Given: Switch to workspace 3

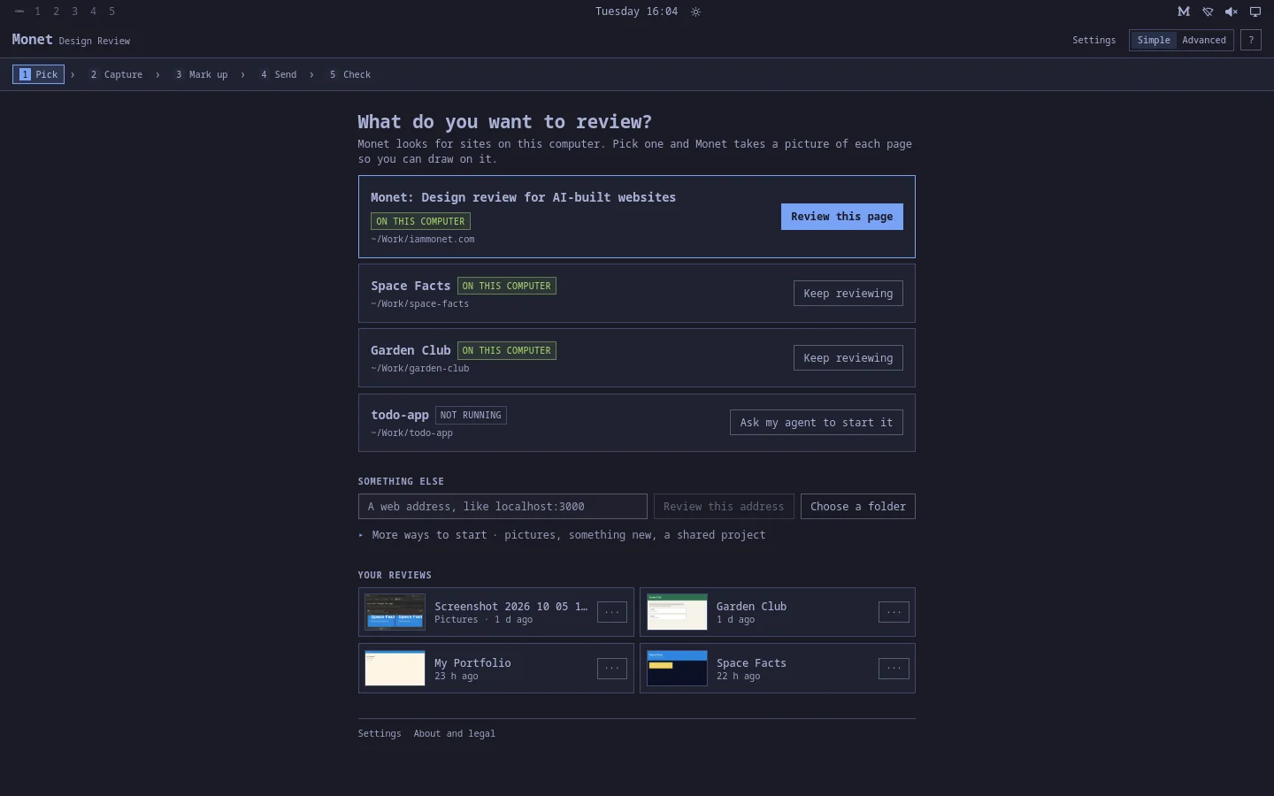Looking at the screenshot, I should 74,11.
